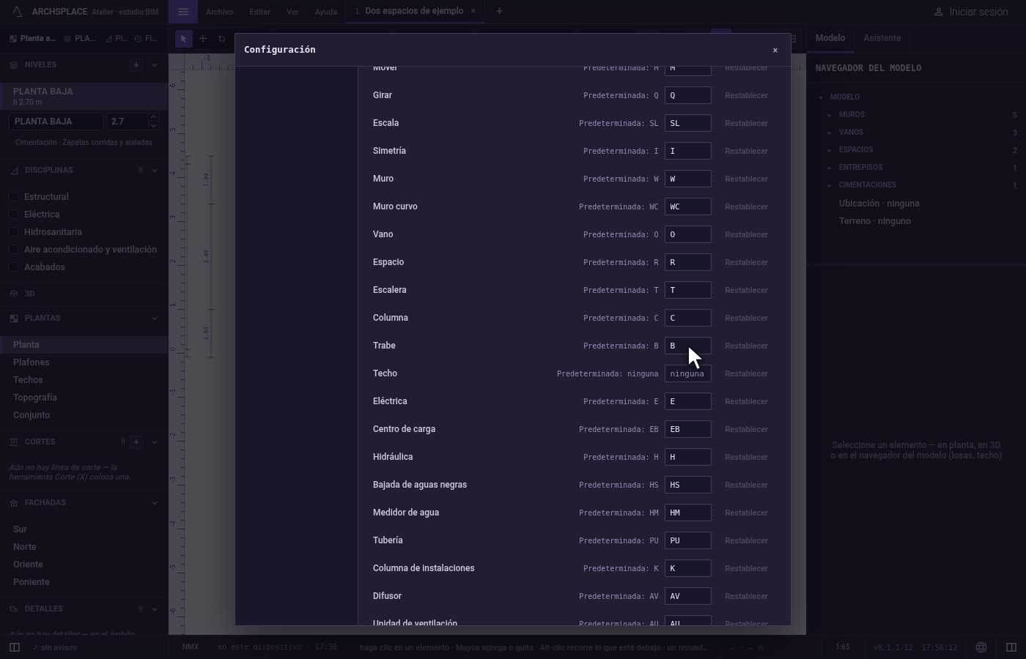Enable the Estructural discipline checkbox
The width and height of the screenshot is (1026, 659).
tap(13, 197)
